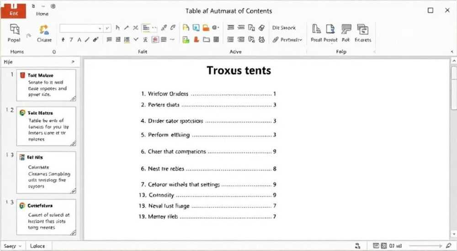Image resolution: width=457 pixels, height=251 pixels.
Task: Click the Wirfow Oraders contents entry
Action: tap(208, 94)
